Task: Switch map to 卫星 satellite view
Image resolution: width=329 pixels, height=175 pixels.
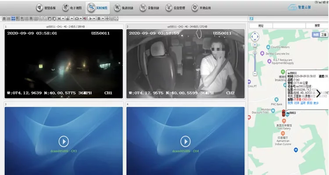Action: coord(324,35)
